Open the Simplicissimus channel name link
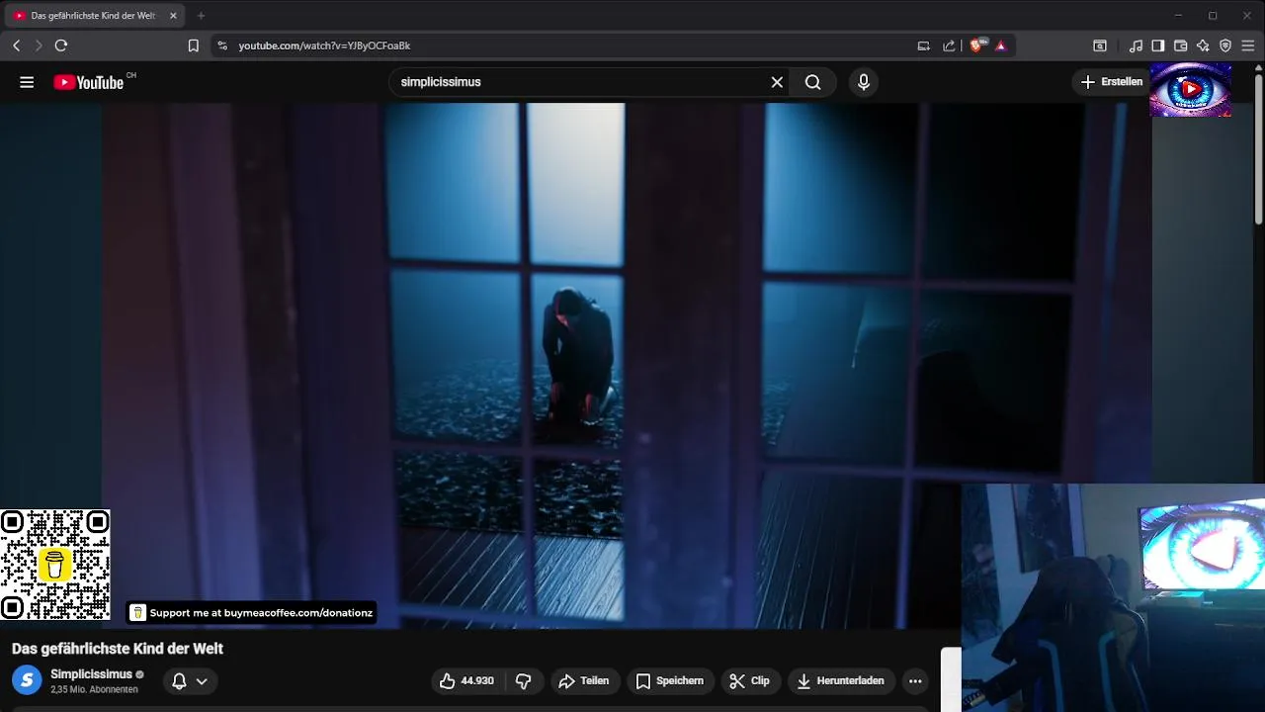This screenshot has height=712, width=1265. pos(91,674)
